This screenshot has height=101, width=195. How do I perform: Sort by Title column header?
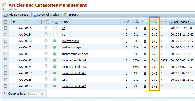click(66, 22)
